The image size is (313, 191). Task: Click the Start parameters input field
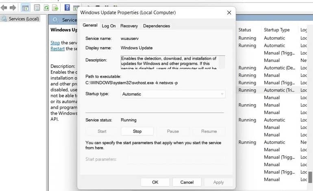click(176, 159)
